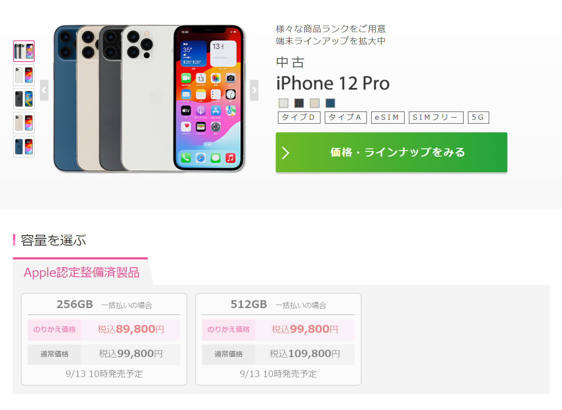Screen dimensions: 562x410
Task: Show the previous product image
Action: click(x=44, y=90)
